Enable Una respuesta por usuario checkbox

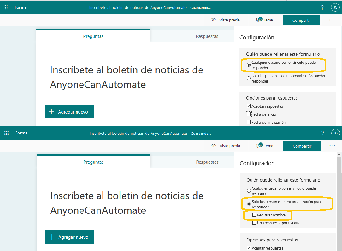pyautogui.click(x=254, y=223)
